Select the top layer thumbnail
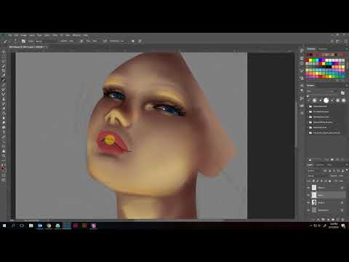This screenshot has width=349, height=262. click(x=314, y=188)
